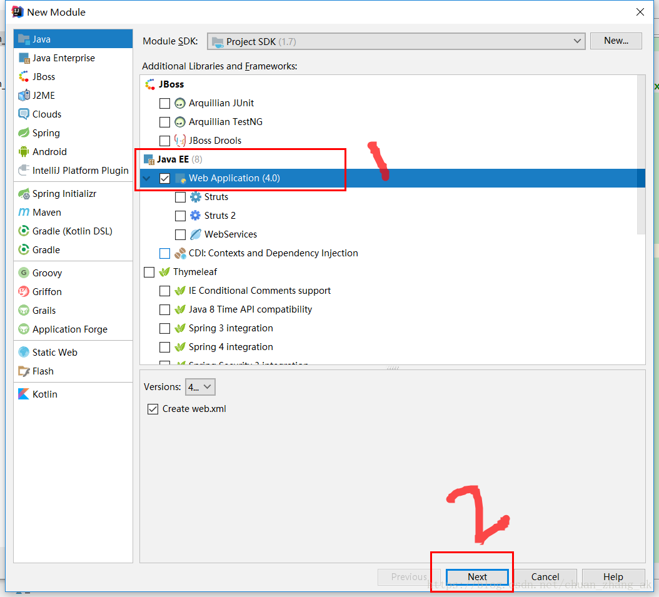Image resolution: width=659 pixels, height=597 pixels.
Task: Enable the Arquillian JUnit checkbox
Action: [165, 103]
